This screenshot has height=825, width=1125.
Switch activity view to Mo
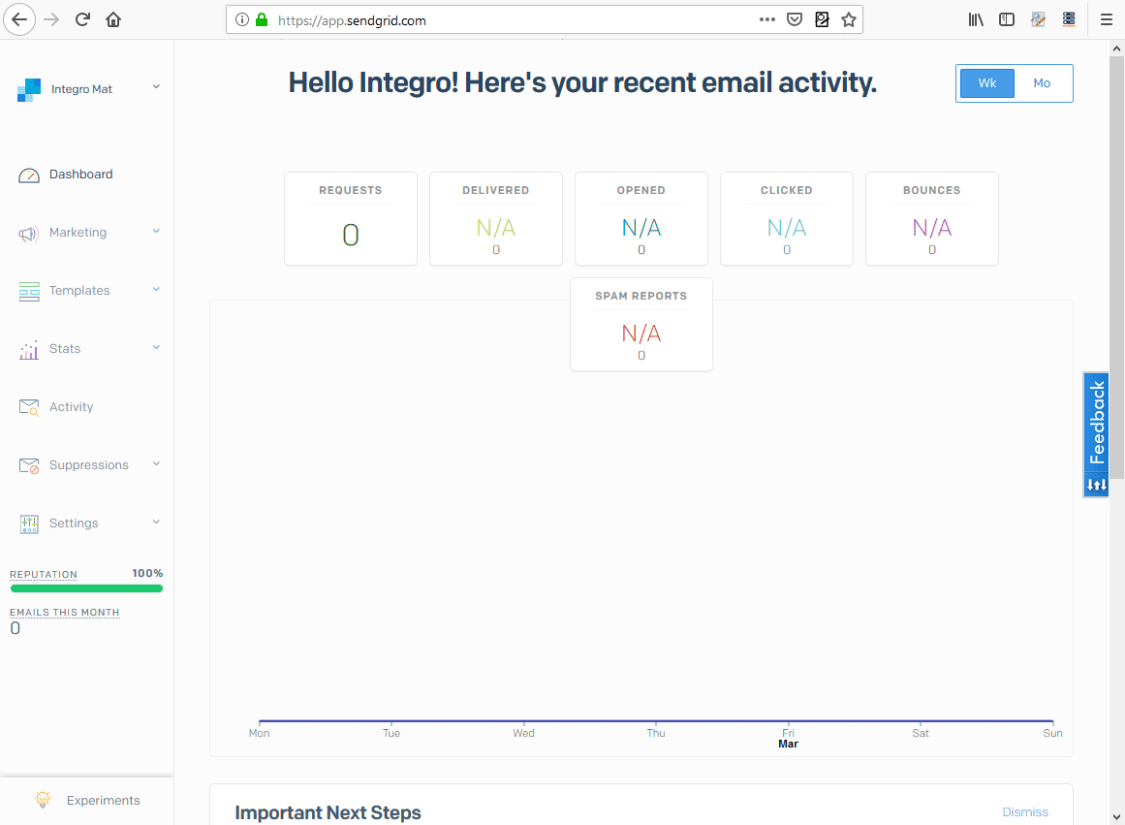1042,83
